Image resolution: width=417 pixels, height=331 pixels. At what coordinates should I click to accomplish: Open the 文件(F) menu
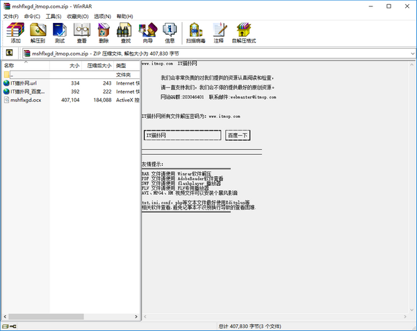[11, 17]
